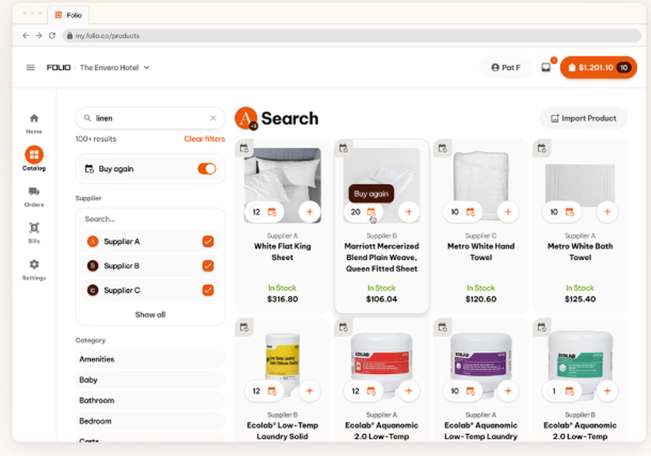Click corner calendar badge on Metro White Bath Towel

pyautogui.click(x=542, y=148)
